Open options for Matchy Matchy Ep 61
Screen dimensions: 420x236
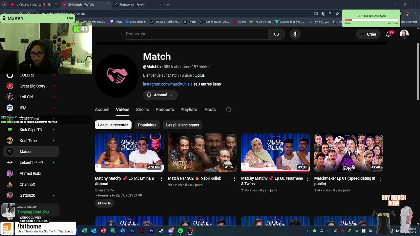click(x=161, y=179)
